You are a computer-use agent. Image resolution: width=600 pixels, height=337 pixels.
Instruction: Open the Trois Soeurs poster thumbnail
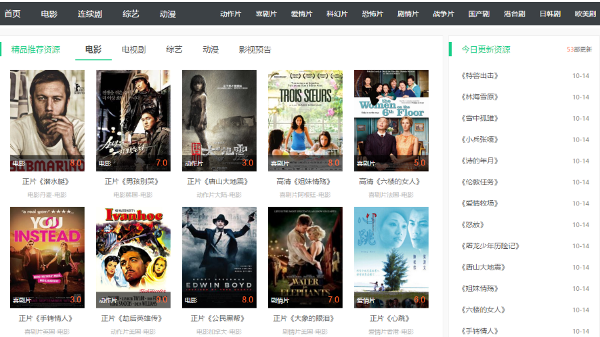tap(305, 120)
